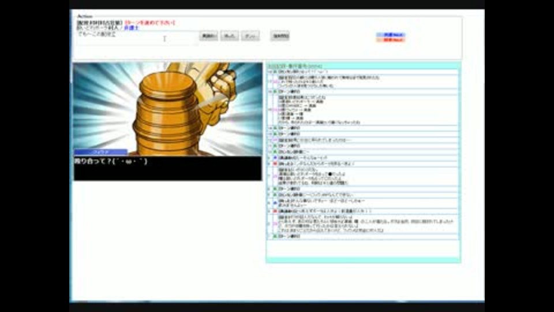
Task: Click the first button beside the text input
Action: coord(208,36)
